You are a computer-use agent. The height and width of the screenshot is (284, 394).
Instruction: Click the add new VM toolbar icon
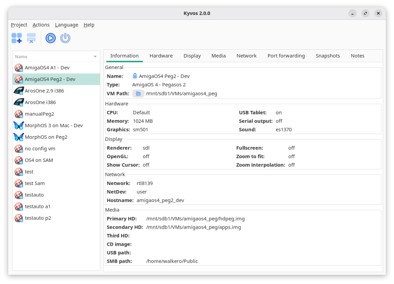tap(17, 38)
